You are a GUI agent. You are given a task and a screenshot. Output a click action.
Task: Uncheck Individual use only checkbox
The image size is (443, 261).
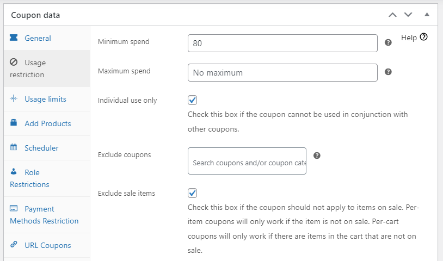pos(193,100)
